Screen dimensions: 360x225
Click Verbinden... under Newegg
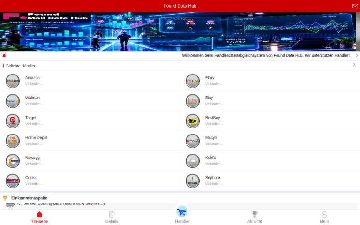[x=34, y=164]
